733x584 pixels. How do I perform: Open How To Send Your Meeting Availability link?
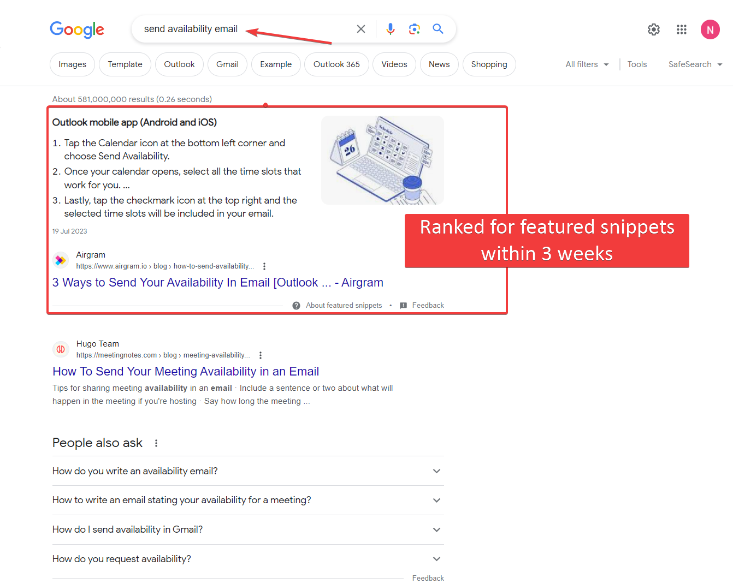(x=186, y=372)
